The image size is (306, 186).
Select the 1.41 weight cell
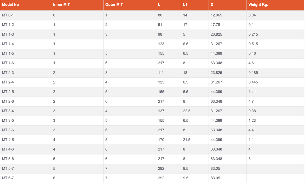coord(252,92)
